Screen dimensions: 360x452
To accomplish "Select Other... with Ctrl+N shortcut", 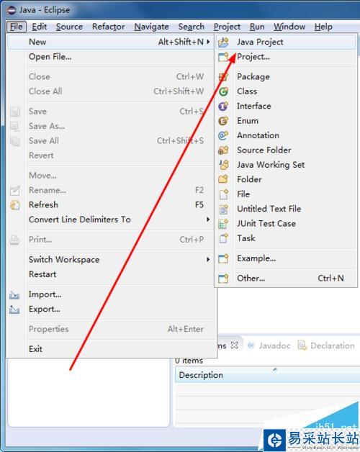I will (286, 279).
